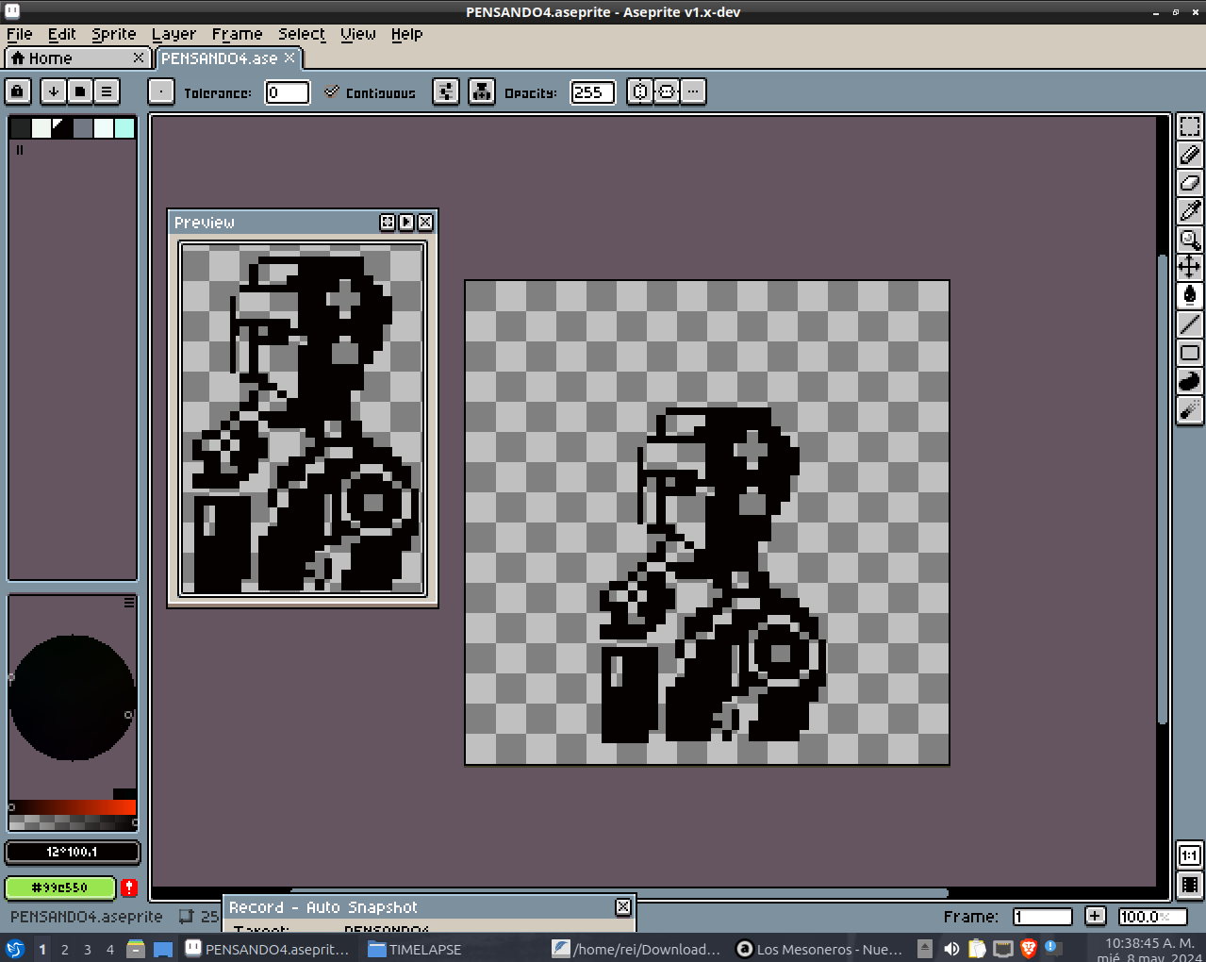The width and height of the screenshot is (1206, 962).
Task: Click the foreground color indicator box
Action: [x=73, y=852]
